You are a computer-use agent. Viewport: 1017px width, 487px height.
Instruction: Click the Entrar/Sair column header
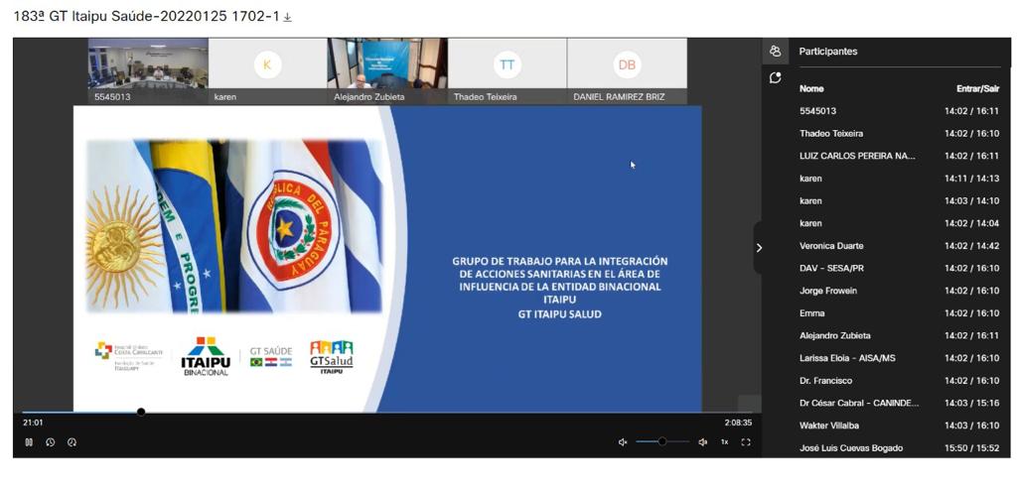[977, 88]
